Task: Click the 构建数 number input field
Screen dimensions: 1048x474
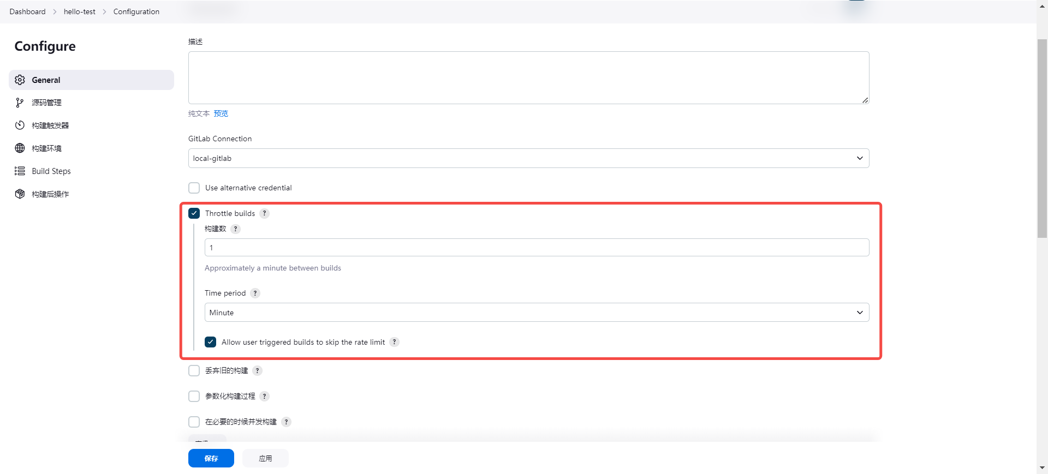Action: point(537,248)
